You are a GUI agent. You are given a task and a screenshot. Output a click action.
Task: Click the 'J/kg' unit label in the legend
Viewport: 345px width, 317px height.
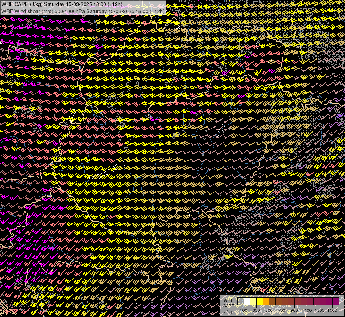[228, 312]
